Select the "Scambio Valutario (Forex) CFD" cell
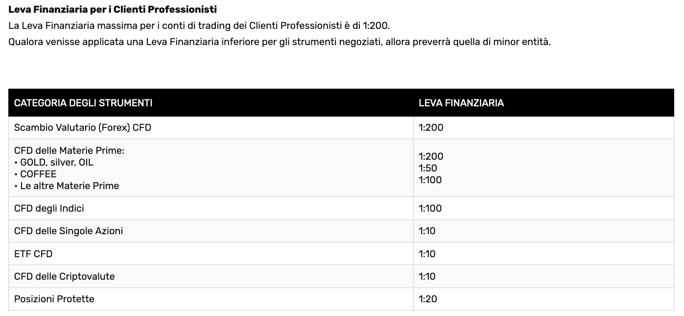 83,128
